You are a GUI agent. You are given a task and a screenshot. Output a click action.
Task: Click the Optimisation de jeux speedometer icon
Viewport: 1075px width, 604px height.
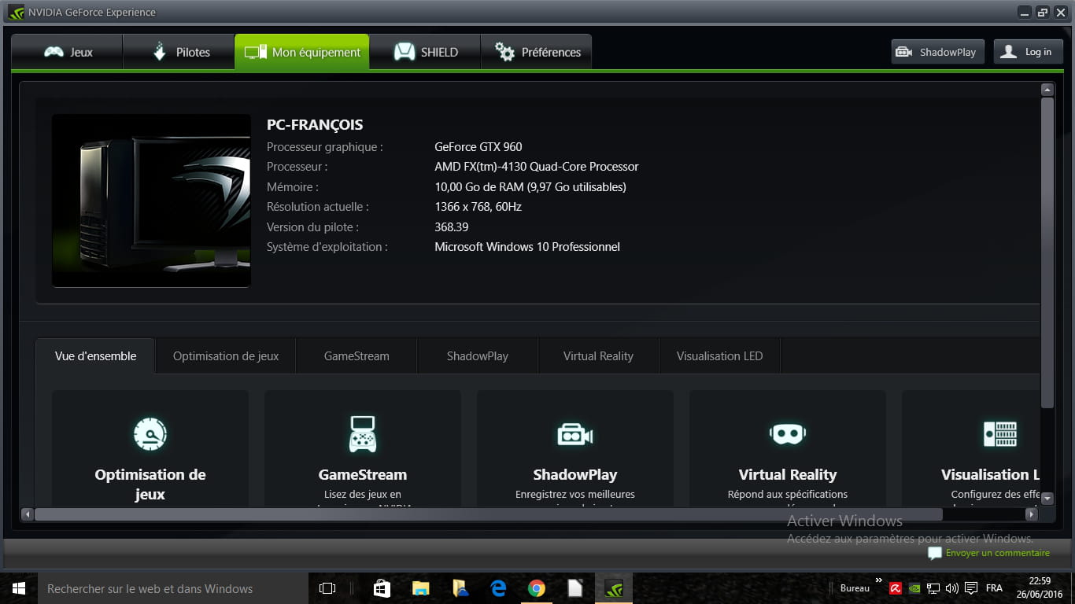[150, 434]
